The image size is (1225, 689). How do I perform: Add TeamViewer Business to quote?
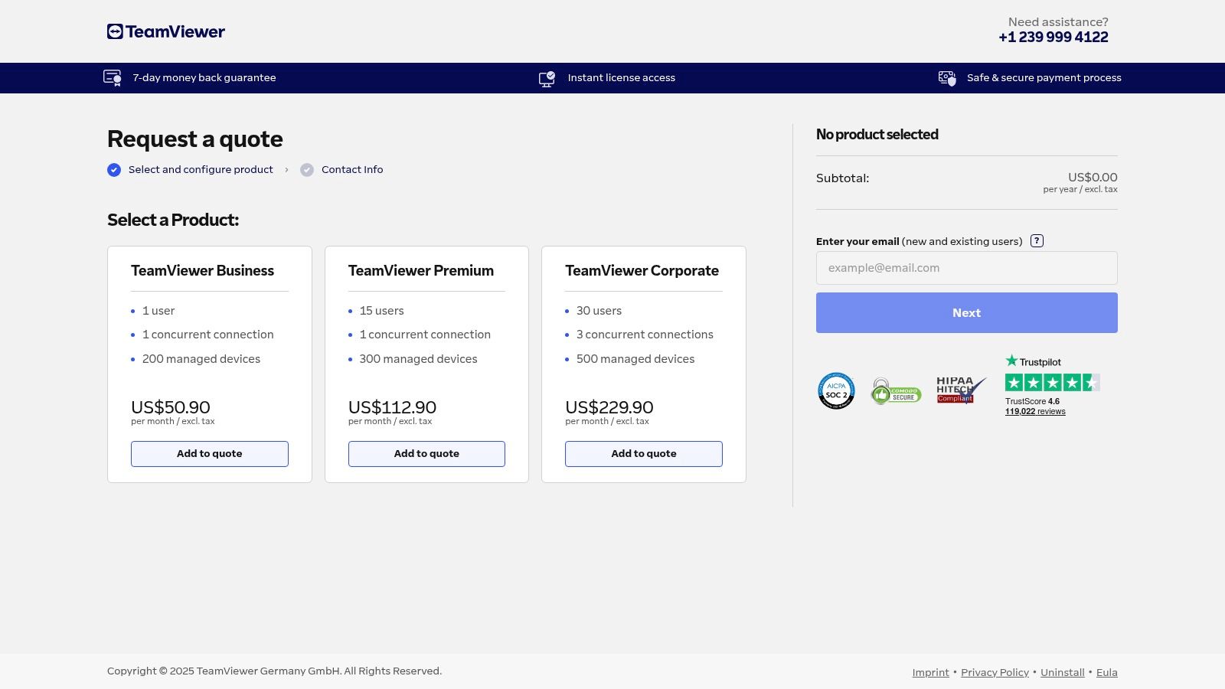[210, 454]
